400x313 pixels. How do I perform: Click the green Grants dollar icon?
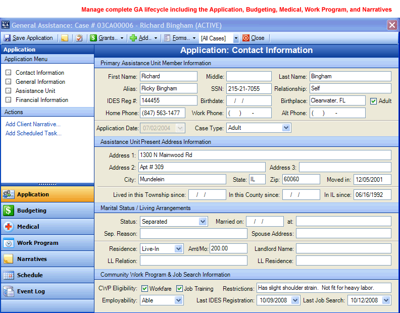point(93,38)
